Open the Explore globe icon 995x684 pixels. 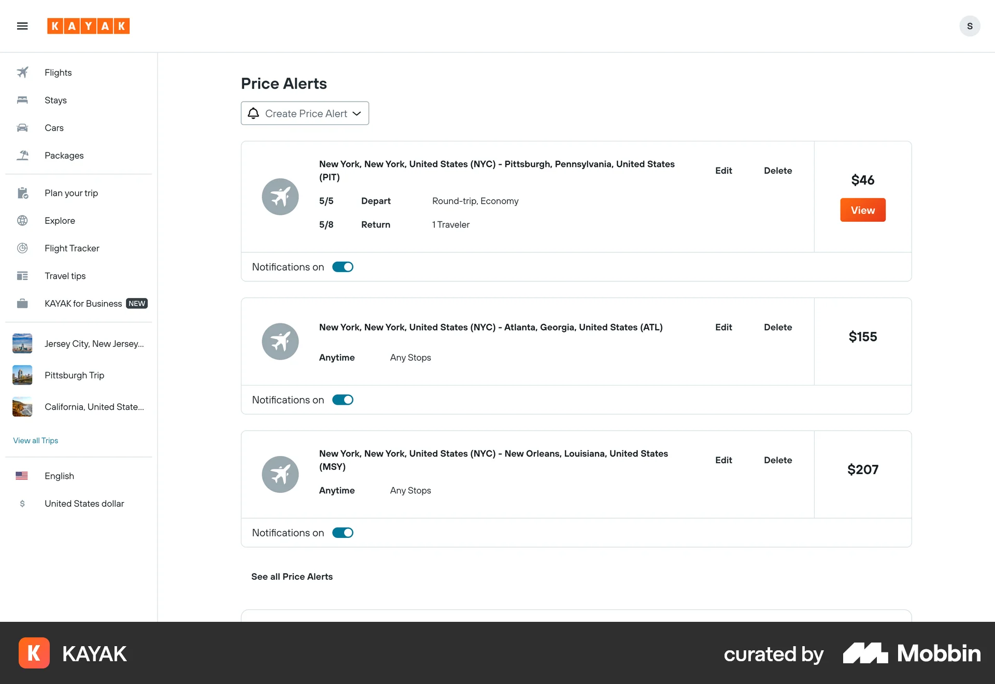(23, 220)
